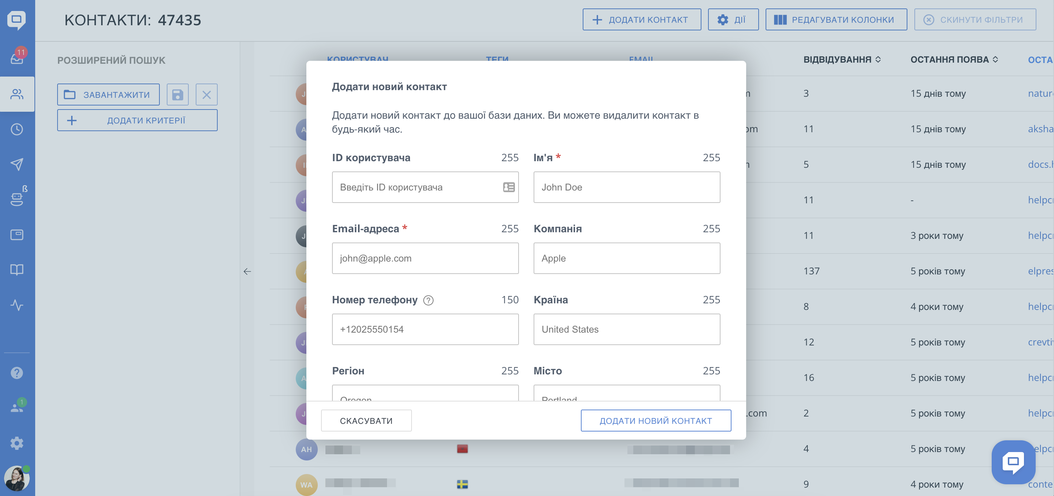This screenshot has height=496, width=1054.
Task: Click the ДОДАТИ НОВИЙ КОНТАКТ button
Action: point(656,421)
